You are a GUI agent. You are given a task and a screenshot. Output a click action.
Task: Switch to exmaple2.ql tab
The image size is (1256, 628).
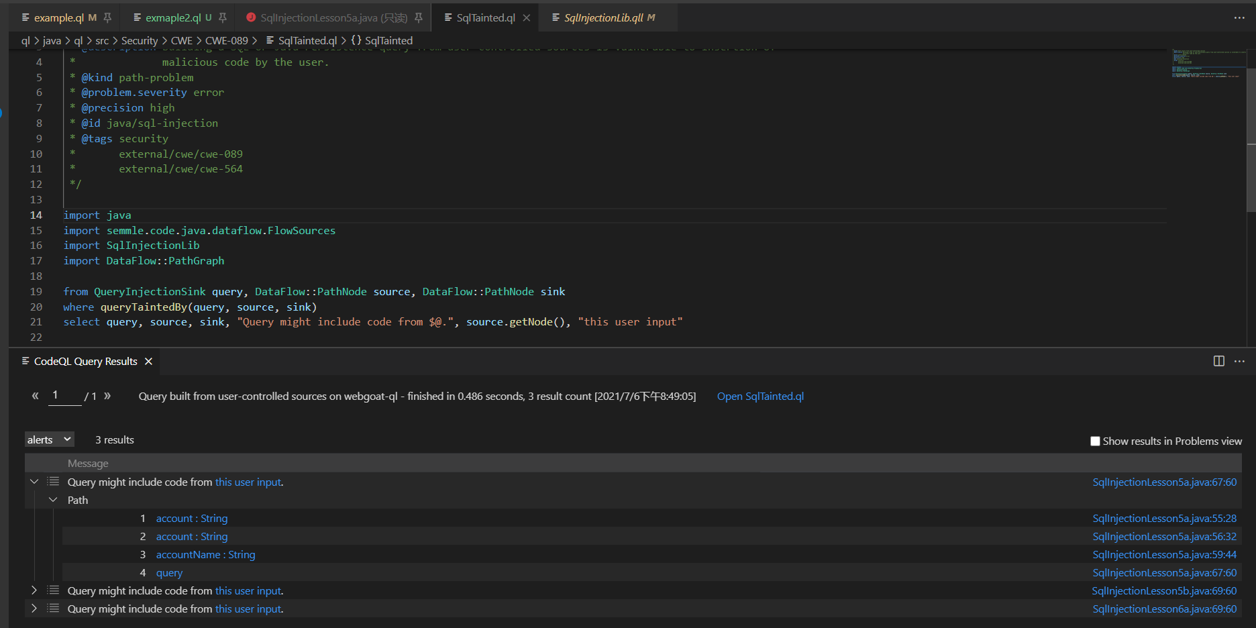pyautogui.click(x=173, y=17)
